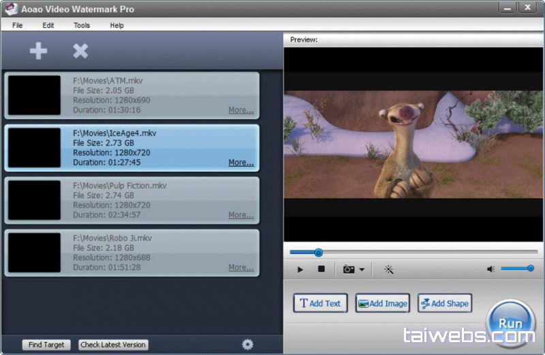The image size is (545, 355).
Task: Expand More details for ATM.mkv
Action: [241, 110]
